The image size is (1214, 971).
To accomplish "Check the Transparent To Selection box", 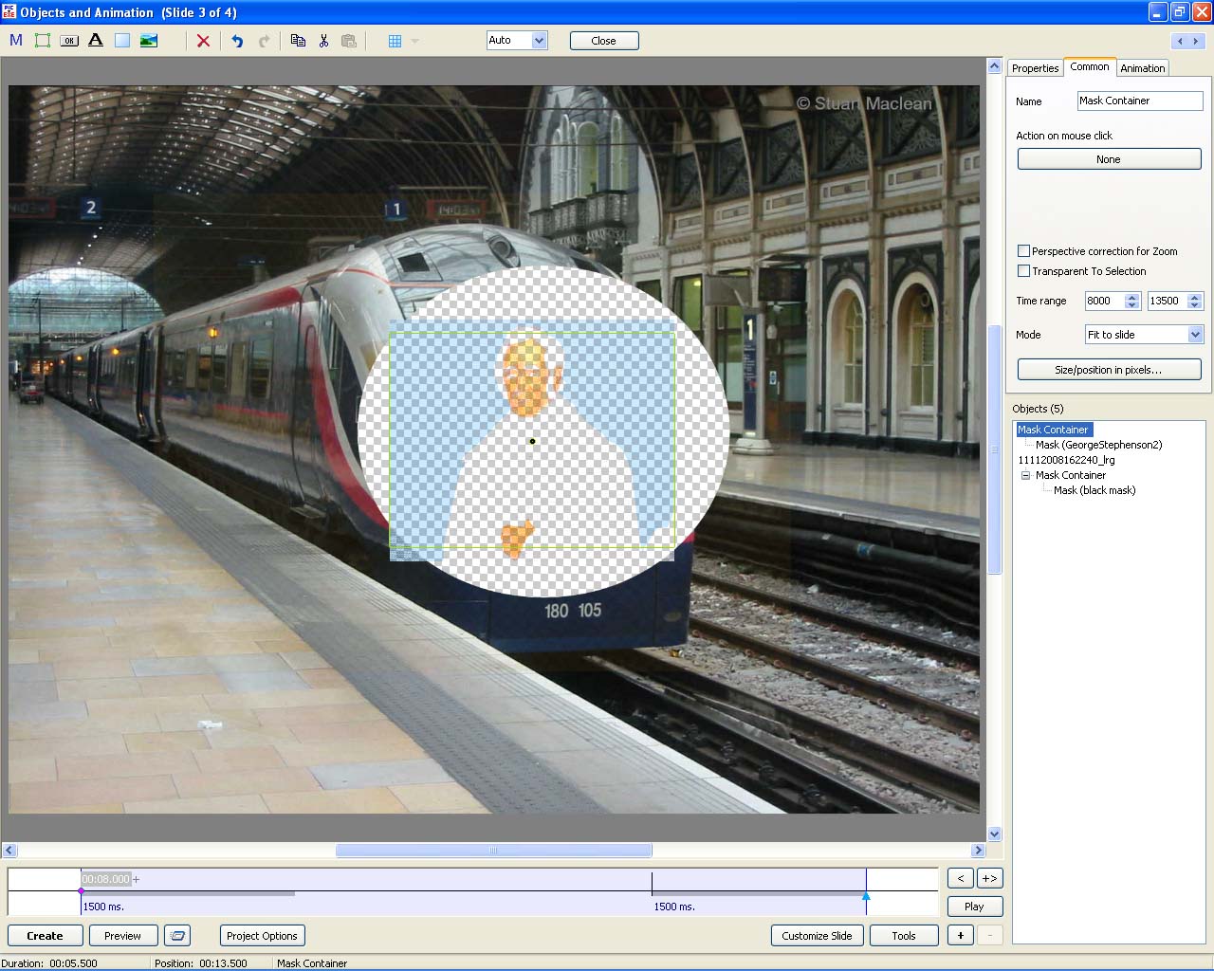I will 1024,271.
